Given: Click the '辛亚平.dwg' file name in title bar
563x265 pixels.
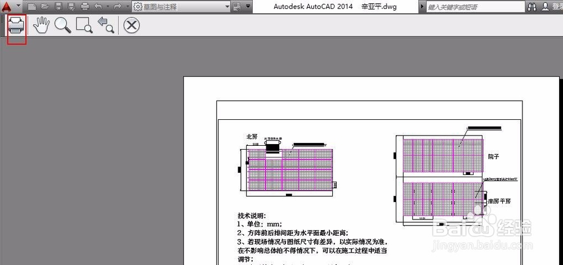Looking at the screenshot, I should 379,6.
